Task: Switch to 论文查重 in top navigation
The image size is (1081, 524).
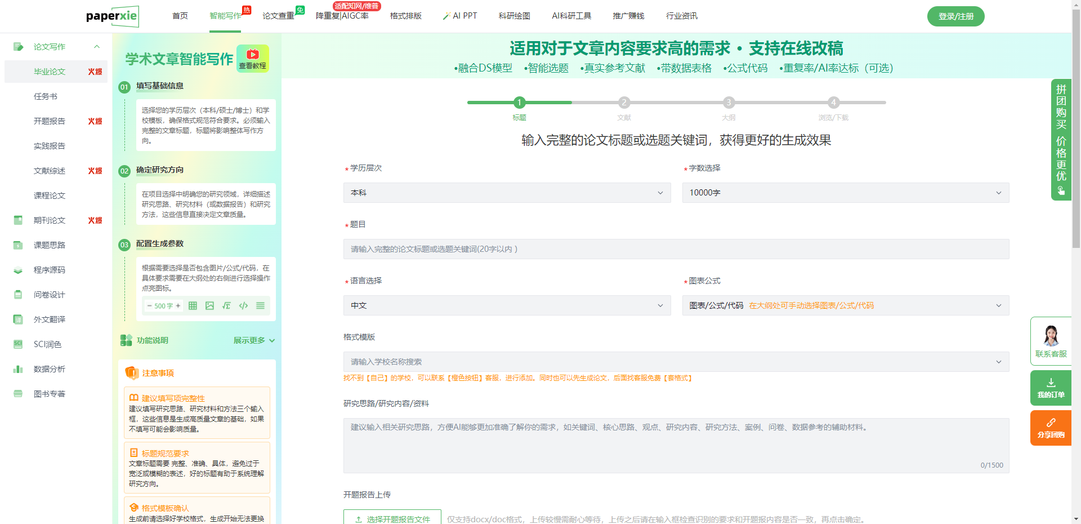Action: [278, 16]
